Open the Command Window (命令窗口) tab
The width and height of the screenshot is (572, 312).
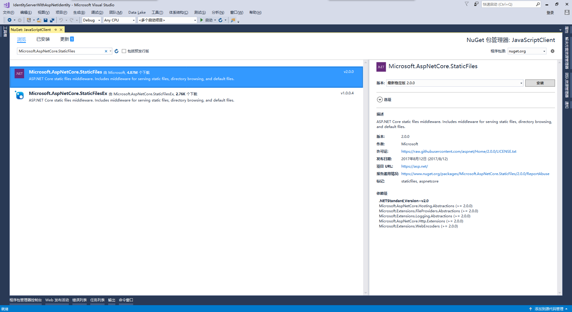tap(126, 300)
